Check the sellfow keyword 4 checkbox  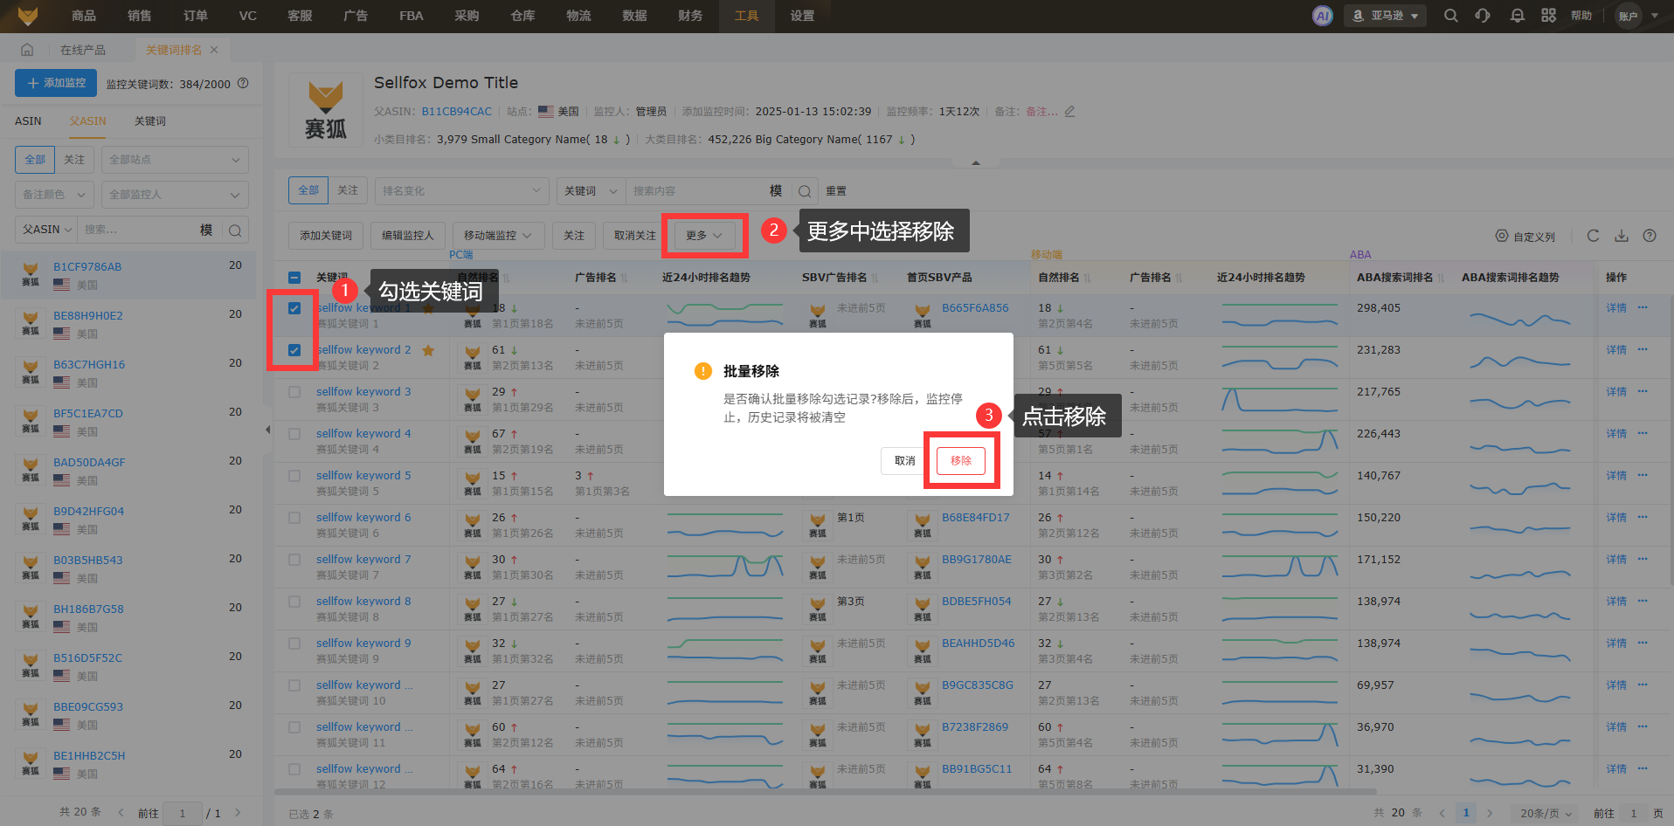[x=294, y=434]
